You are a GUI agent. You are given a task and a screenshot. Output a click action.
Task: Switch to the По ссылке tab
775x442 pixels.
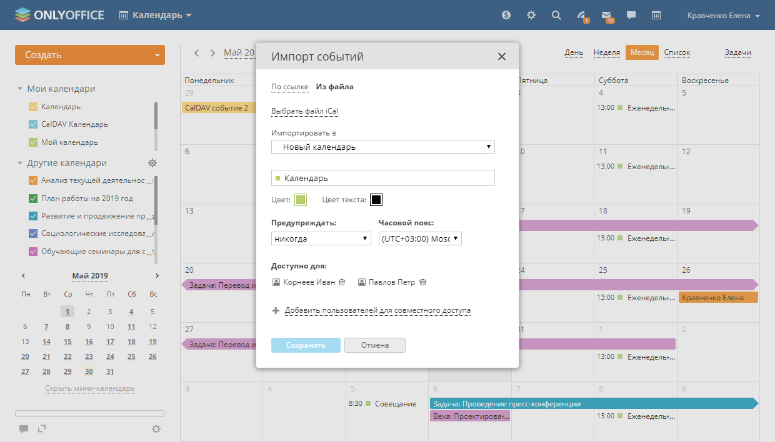pos(289,87)
